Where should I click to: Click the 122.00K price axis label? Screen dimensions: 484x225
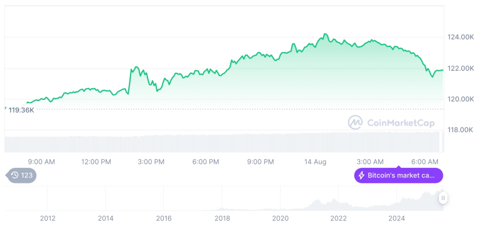coord(460,68)
